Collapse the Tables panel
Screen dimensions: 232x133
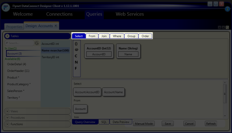coord(7,36)
